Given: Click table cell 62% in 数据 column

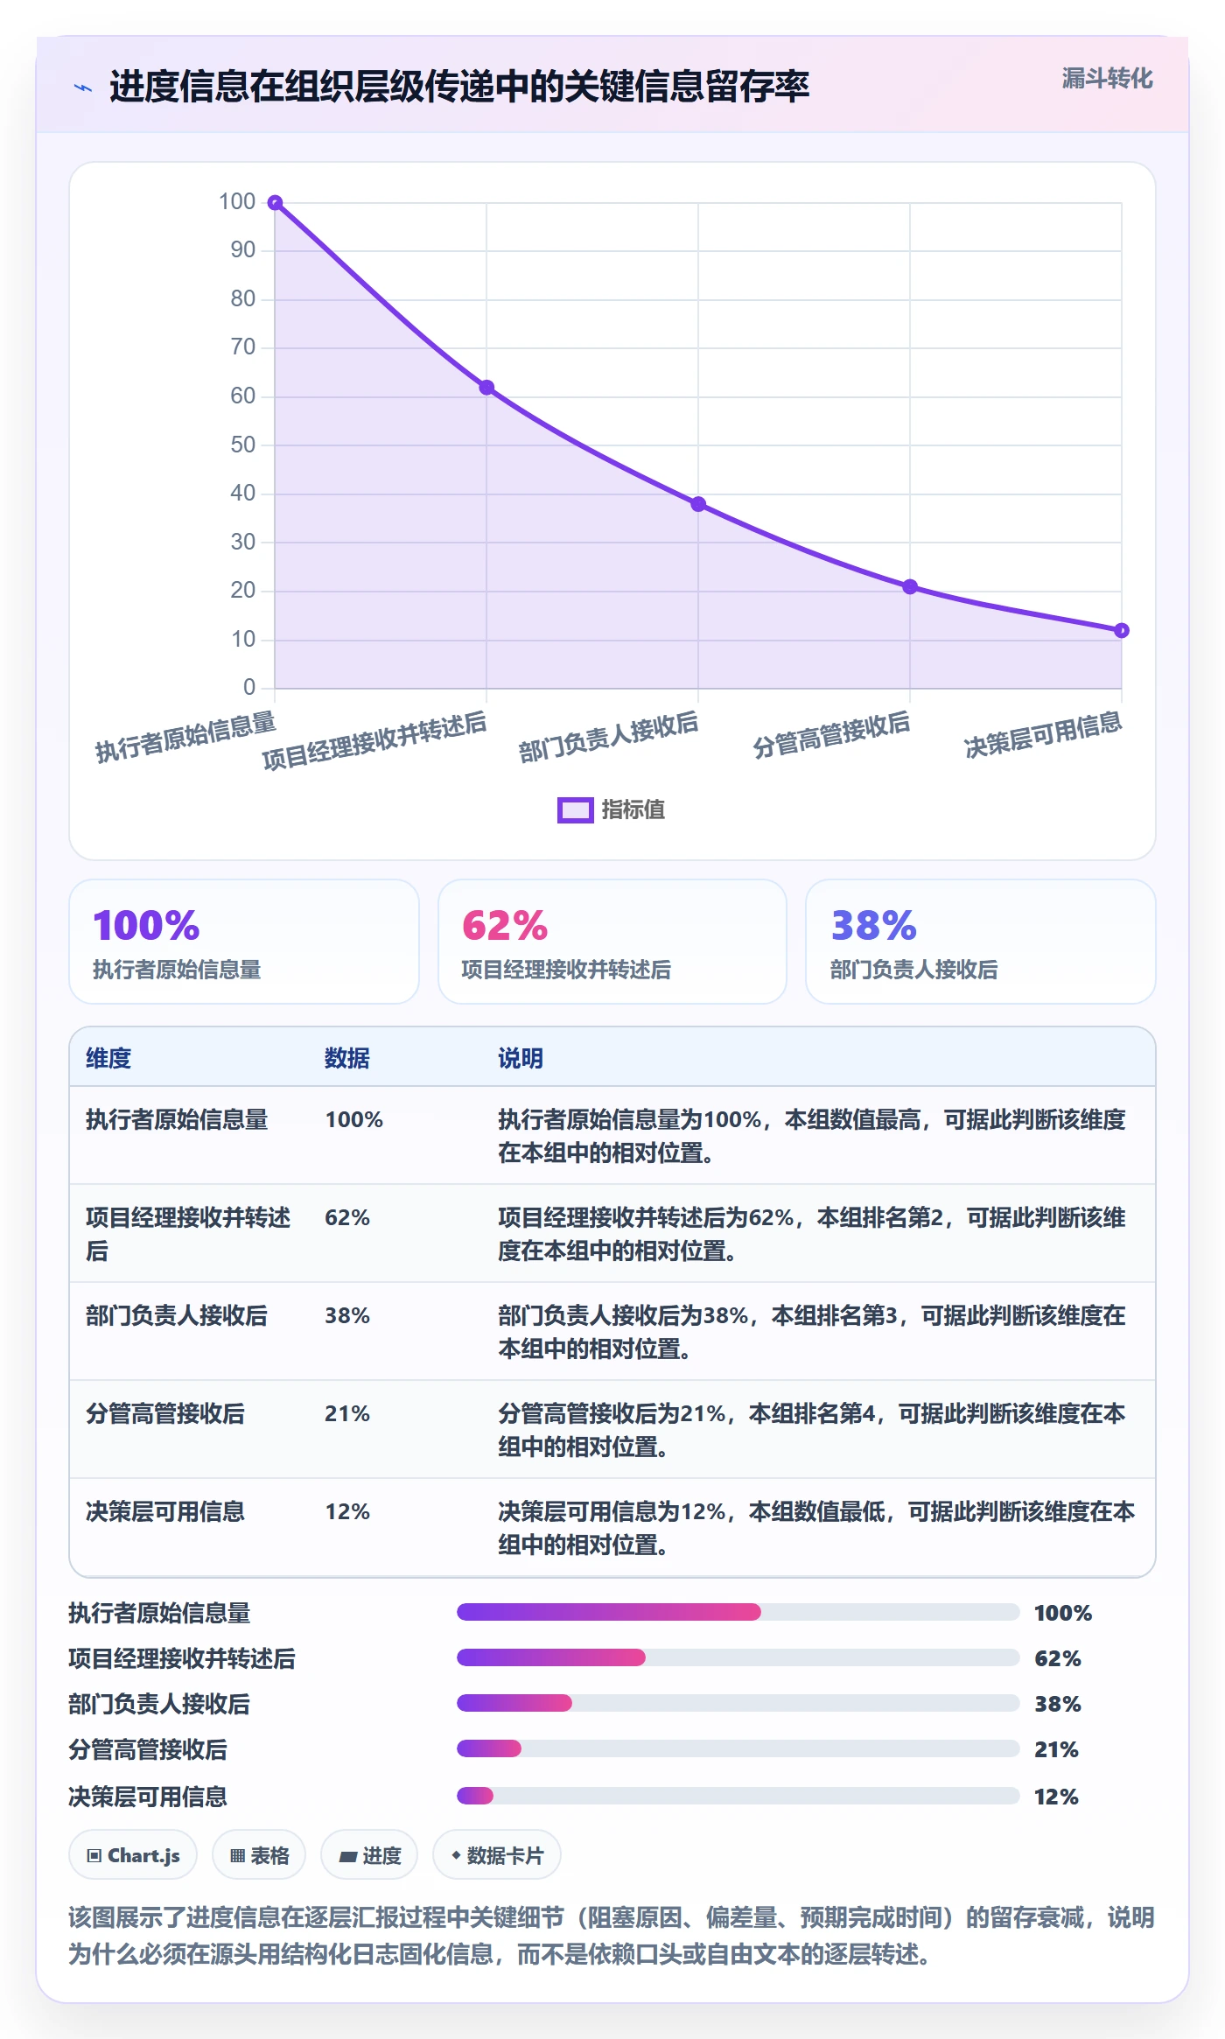Looking at the screenshot, I should click(x=347, y=1217).
